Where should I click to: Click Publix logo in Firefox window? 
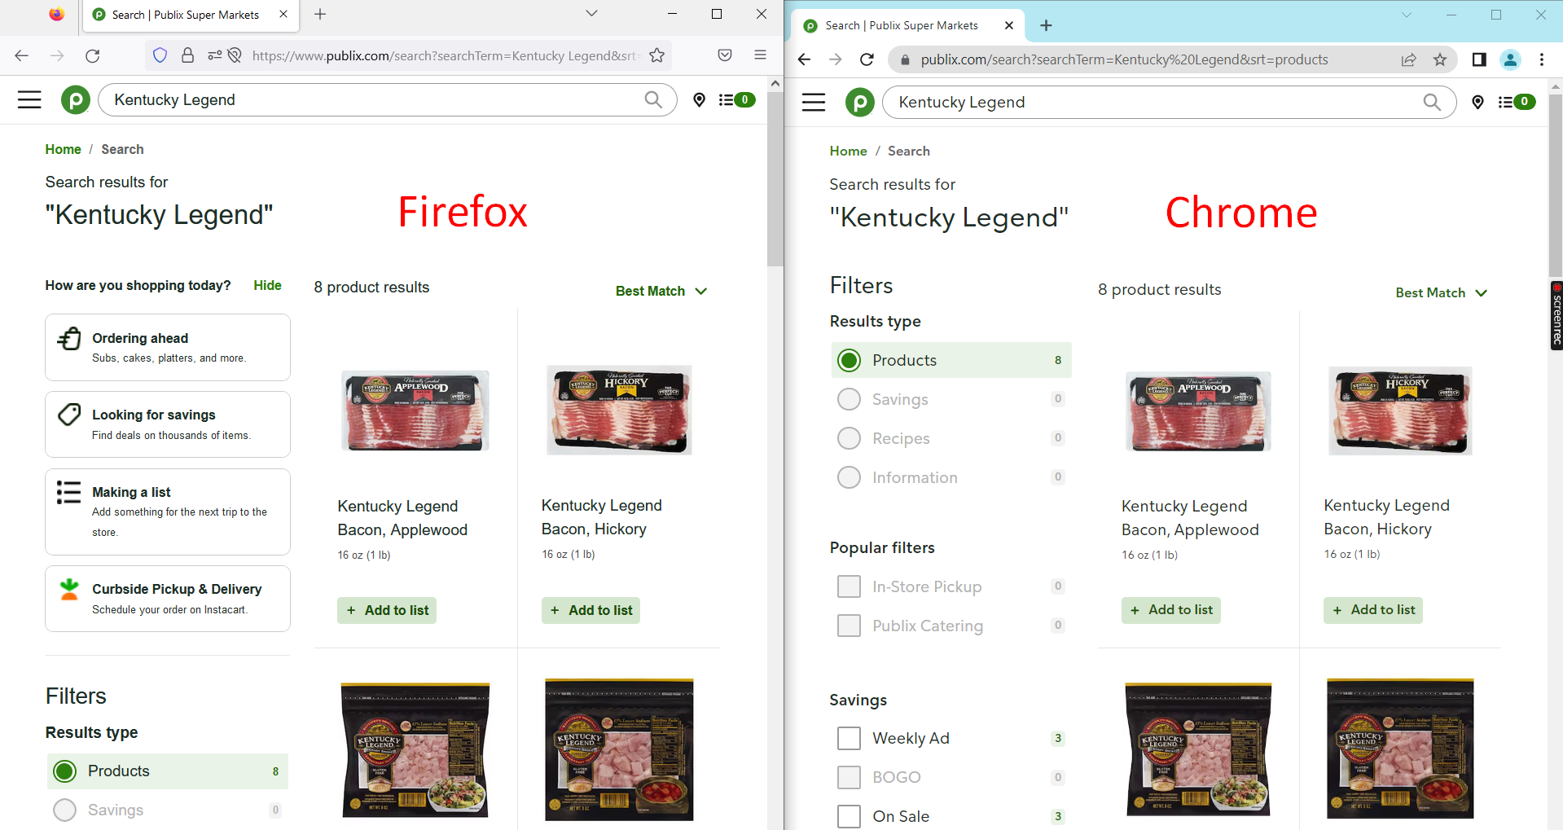(76, 99)
